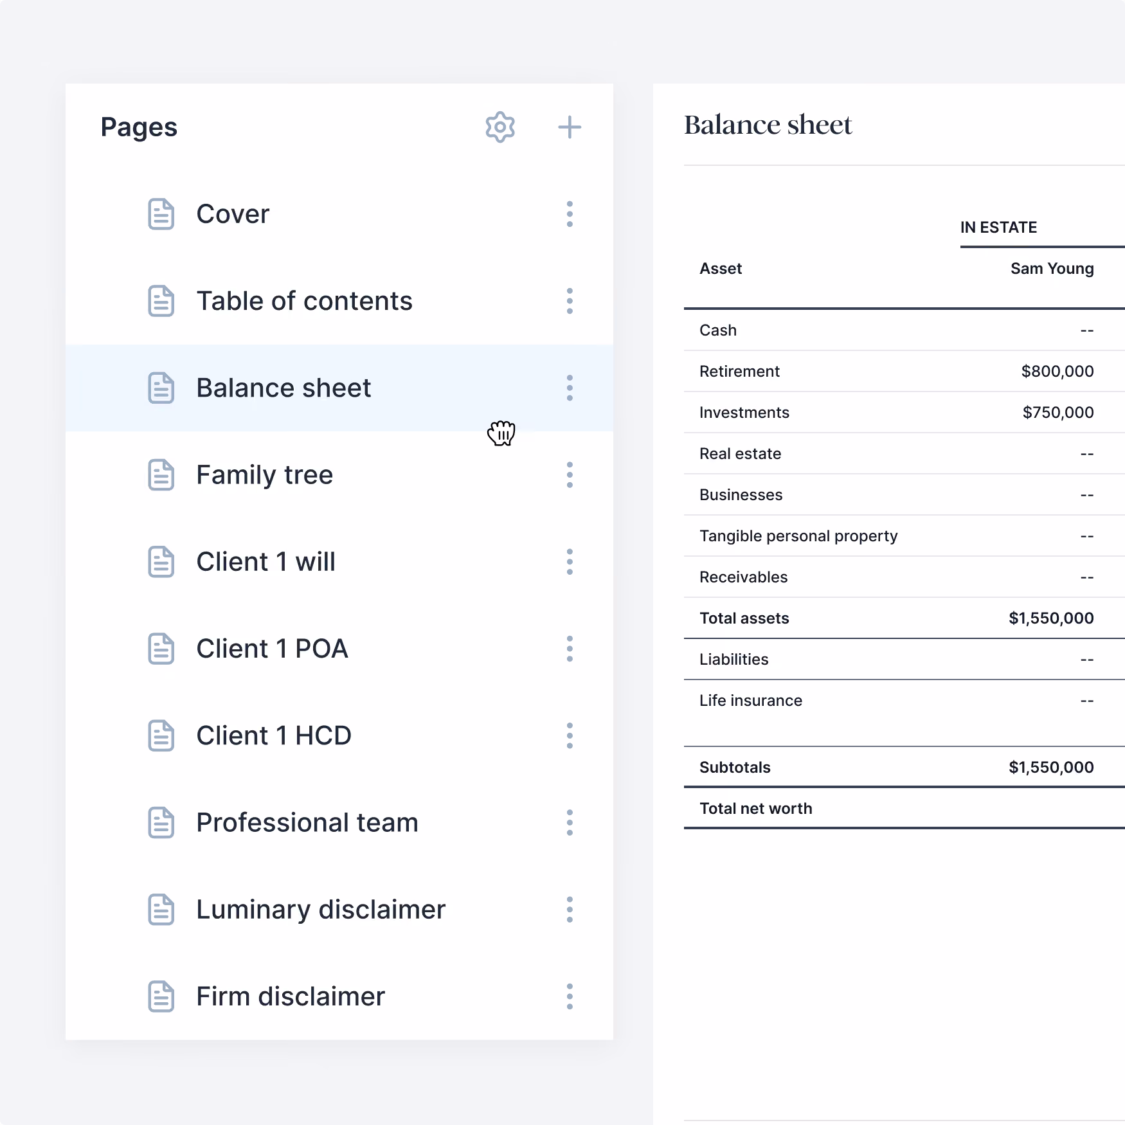Open three-dot menu for Firm disclaimer
1125x1125 pixels.
click(570, 996)
